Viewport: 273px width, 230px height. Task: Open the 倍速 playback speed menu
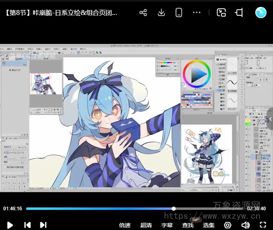coord(125,225)
